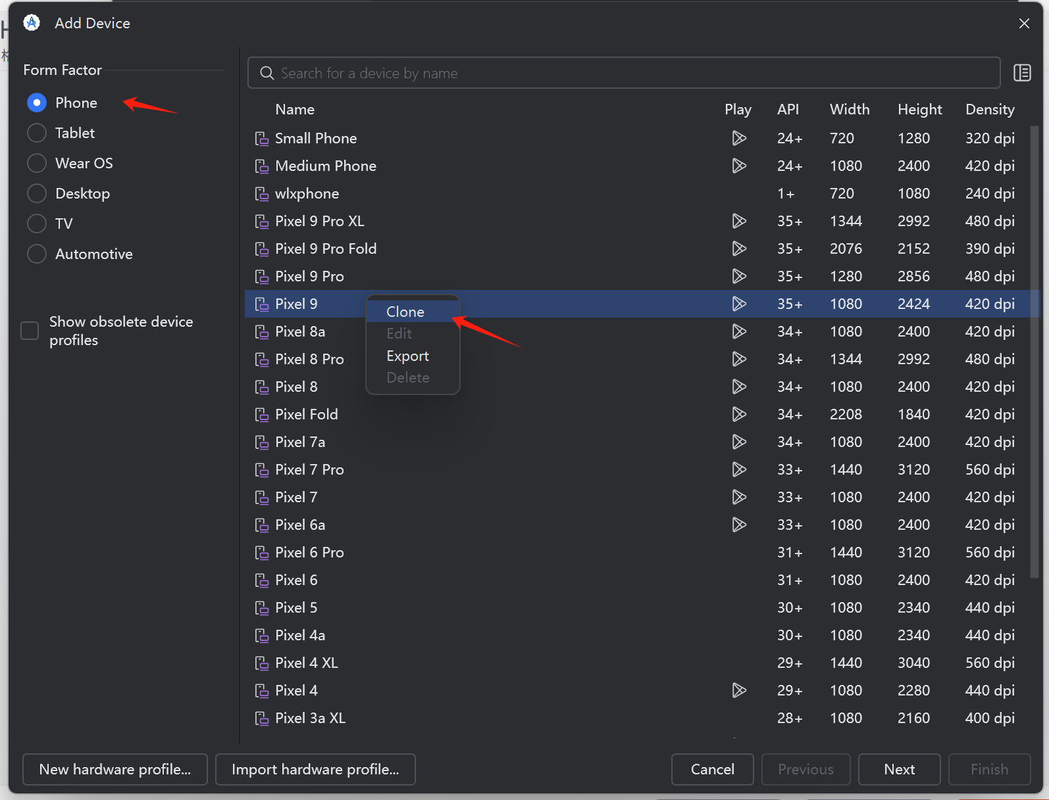1049x800 pixels.
Task: Click the search magnifier icon
Action: point(267,73)
